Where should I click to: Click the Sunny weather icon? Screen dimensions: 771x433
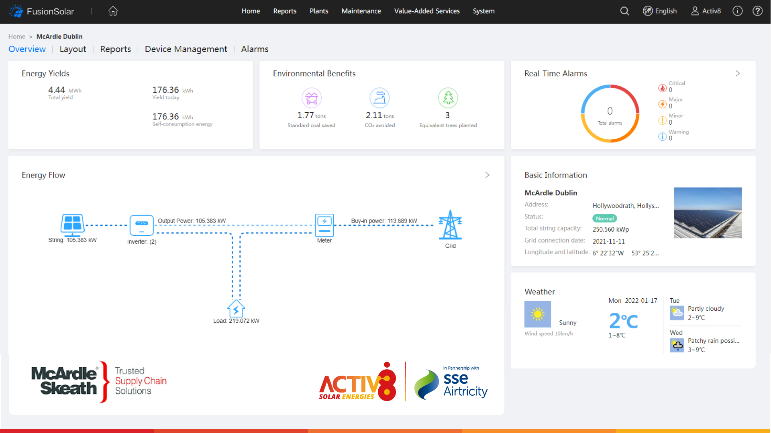coord(538,314)
